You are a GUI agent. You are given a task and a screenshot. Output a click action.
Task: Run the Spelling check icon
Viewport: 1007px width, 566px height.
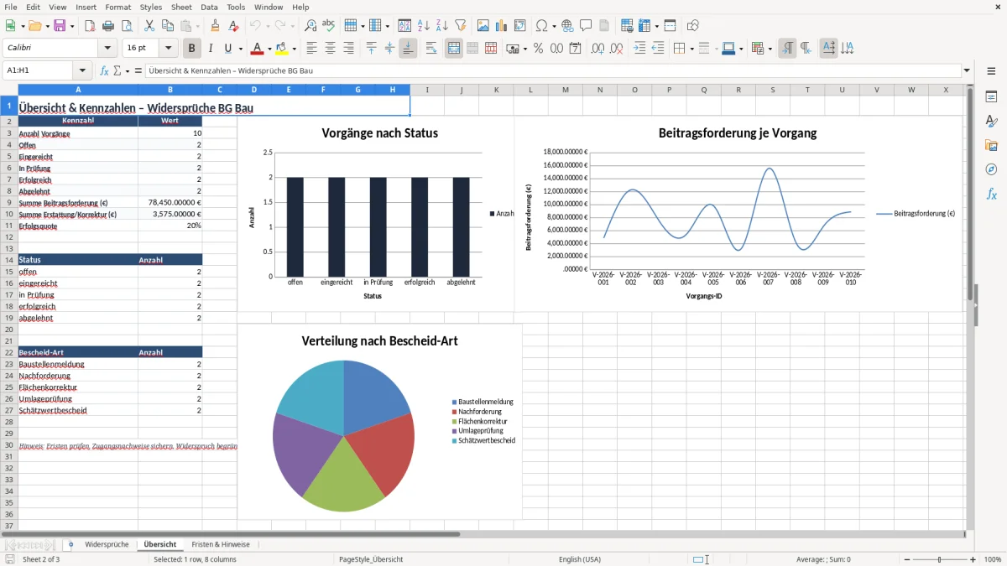[x=329, y=26]
